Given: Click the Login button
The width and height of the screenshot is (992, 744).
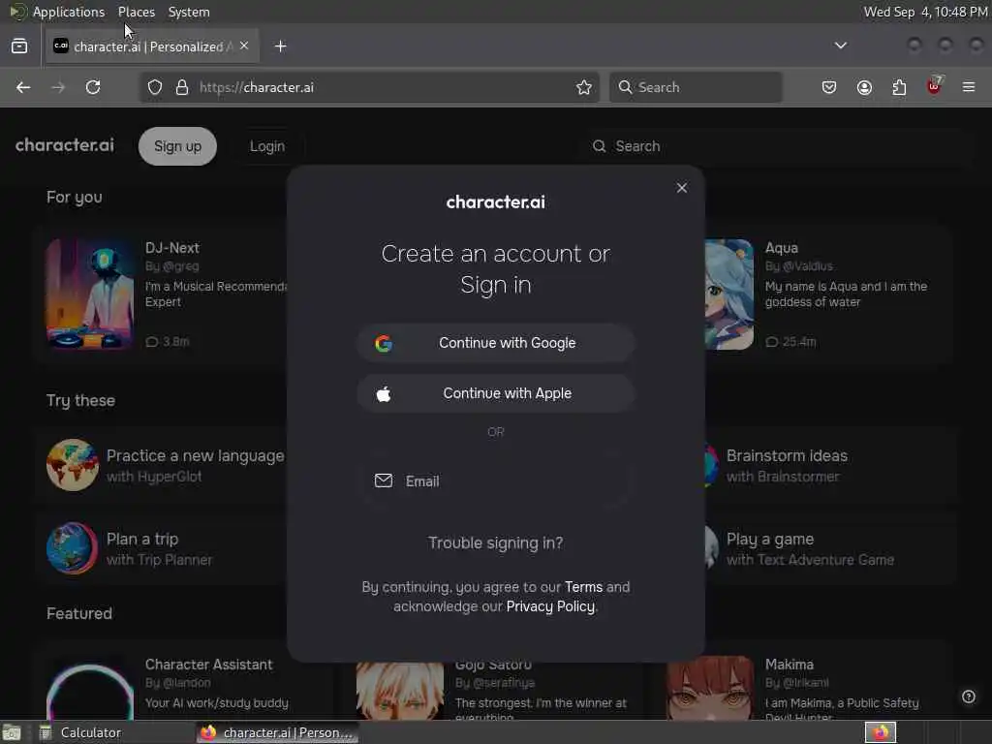Looking at the screenshot, I should pyautogui.click(x=267, y=146).
